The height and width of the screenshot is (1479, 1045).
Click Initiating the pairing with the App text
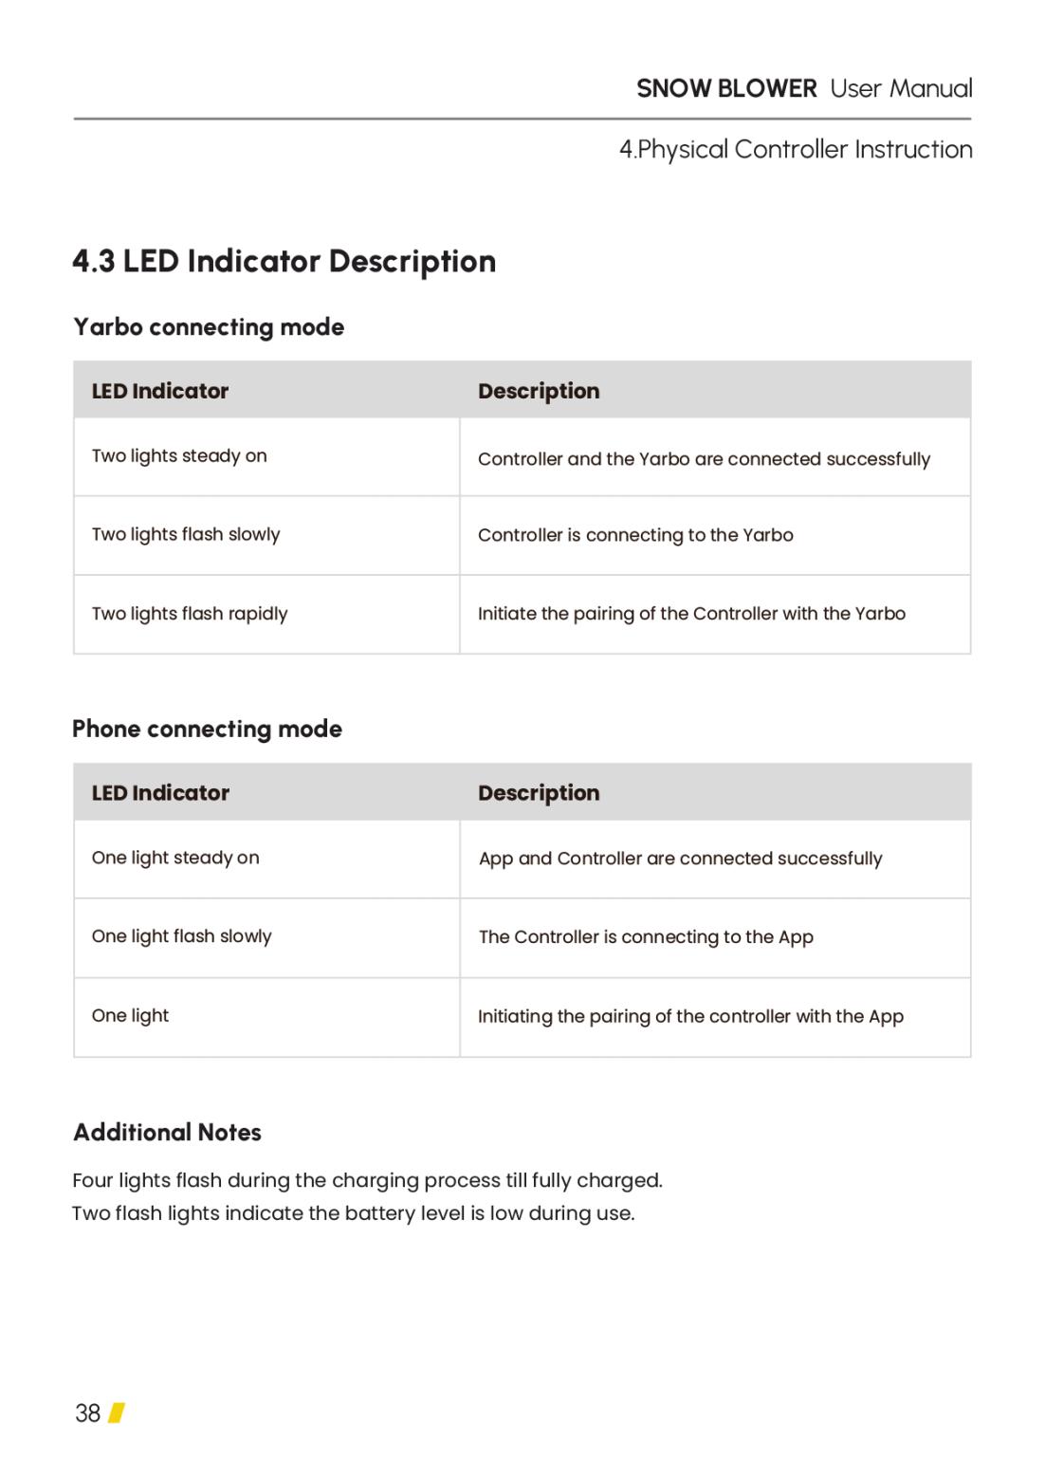coord(690,1017)
